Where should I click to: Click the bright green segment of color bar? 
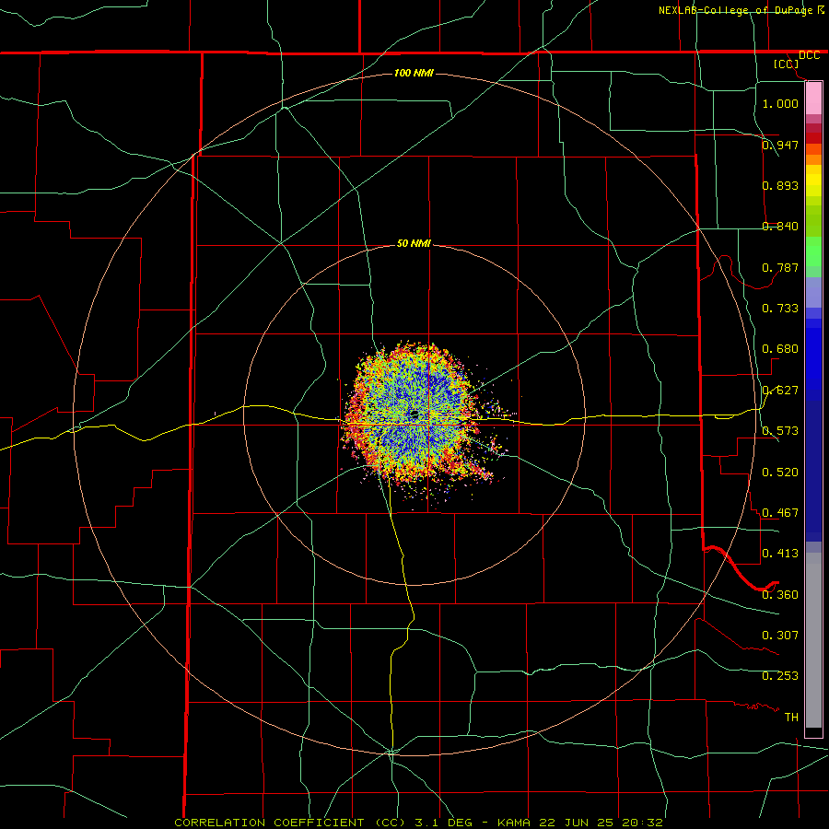click(x=813, y=251)
